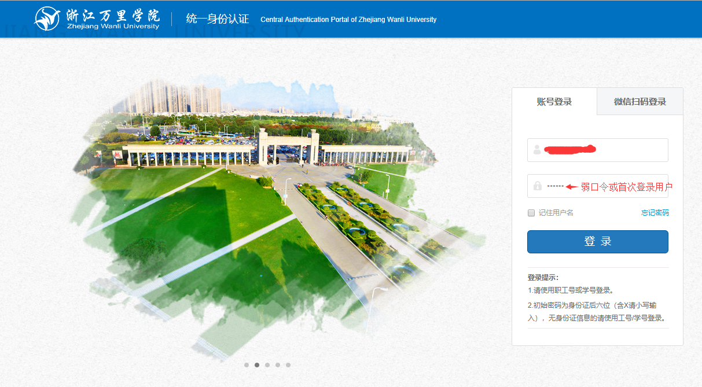Click the Central Authentication Portal English subtitle
This screenshot has width=702, height=387.
pyautogui.click(x=348, y=20)
